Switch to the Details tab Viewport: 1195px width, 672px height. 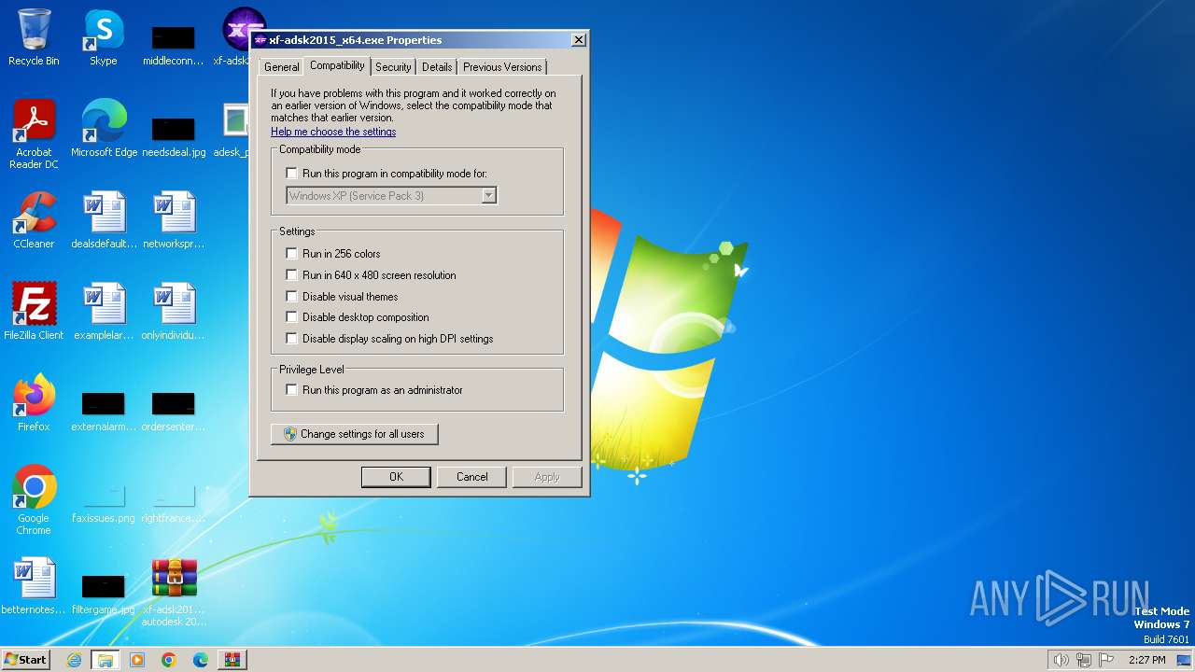437,67
